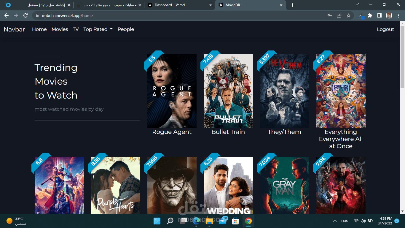Launch Microsoft Edge from the taskbar

click(196, 221)
